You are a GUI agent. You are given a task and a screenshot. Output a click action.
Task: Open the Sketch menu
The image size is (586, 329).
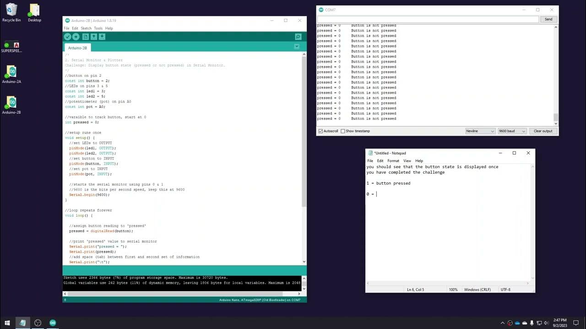coord(86,28)
